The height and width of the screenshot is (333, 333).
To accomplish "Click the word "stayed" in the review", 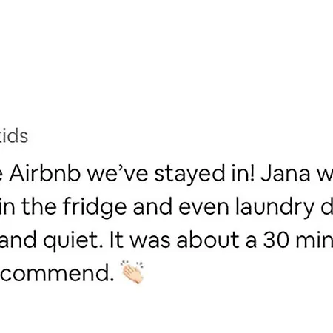I will (189, 173).
